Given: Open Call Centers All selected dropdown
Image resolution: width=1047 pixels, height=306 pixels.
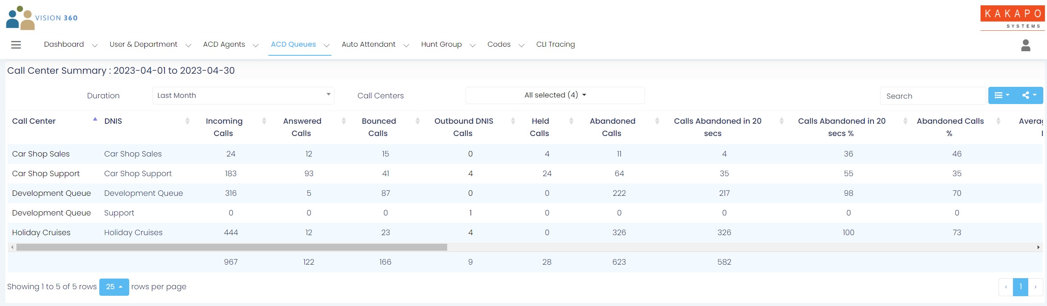Looking at the screenshot, I should [x=555, y=95].
